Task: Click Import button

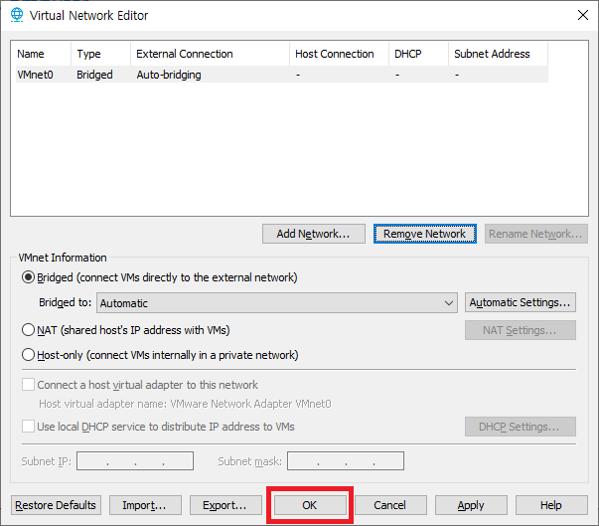Action: coord(145,505)
